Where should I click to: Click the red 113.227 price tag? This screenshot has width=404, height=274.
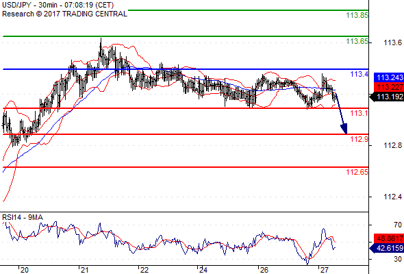pyautogui.click(x=388, y=87)
